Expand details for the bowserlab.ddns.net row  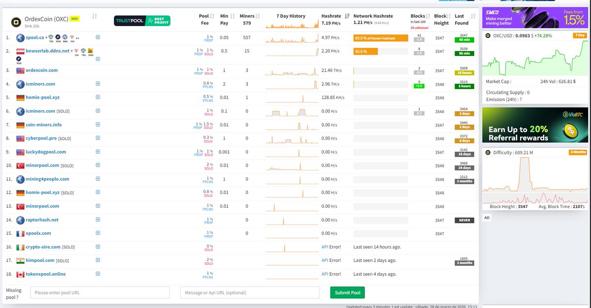98,59
